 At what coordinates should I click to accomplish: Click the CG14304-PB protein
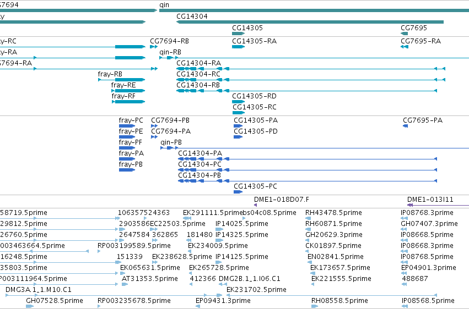pos(308,181)
